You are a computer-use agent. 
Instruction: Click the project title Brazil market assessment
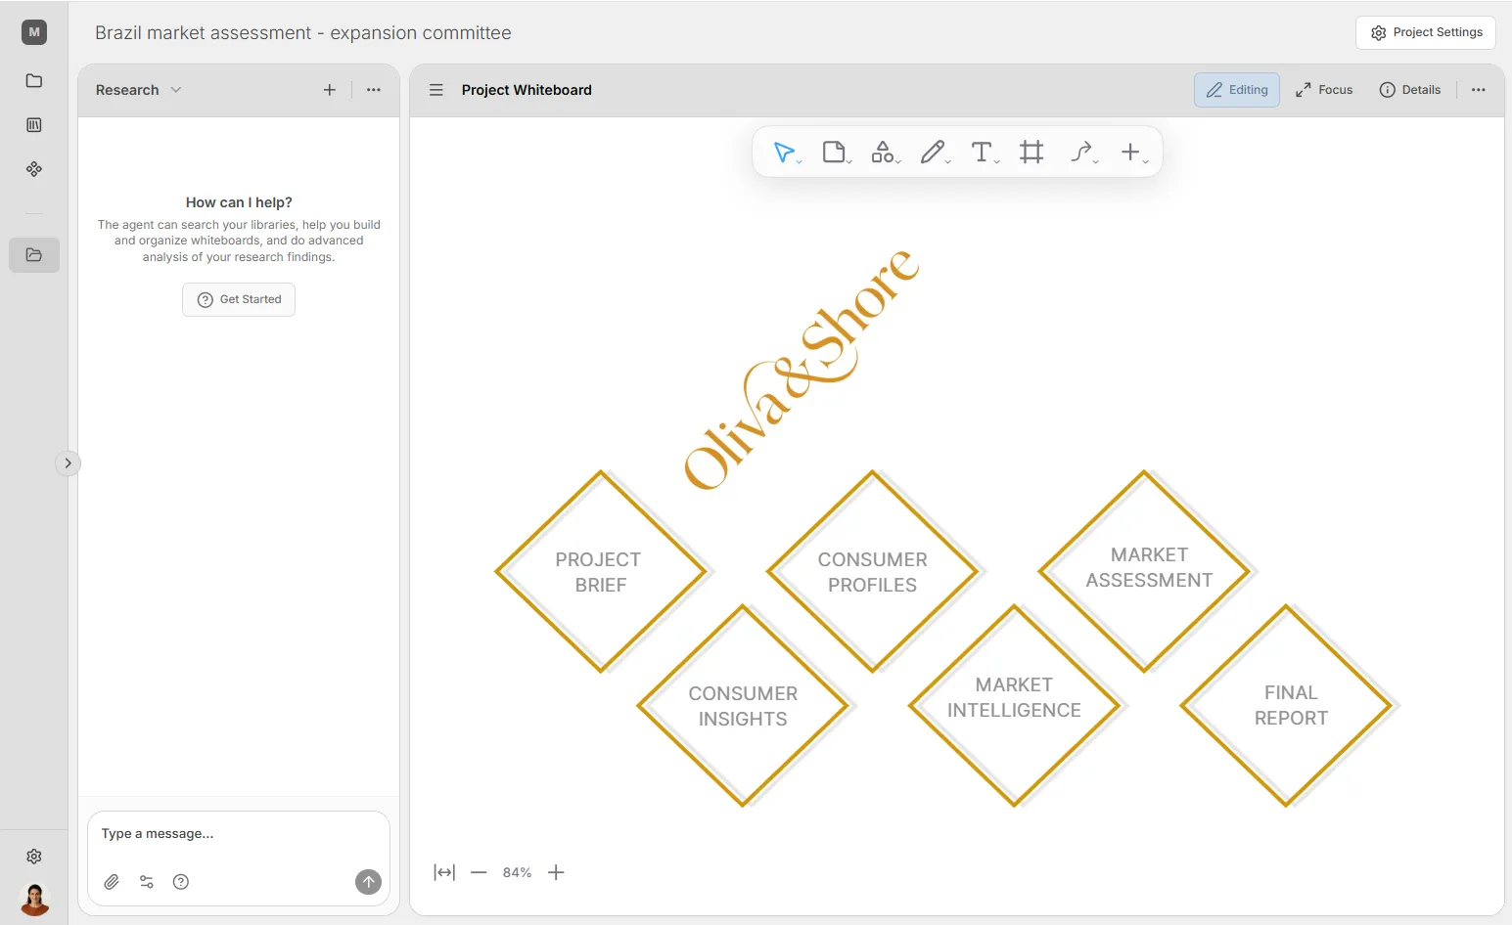click(x=303, y=32)
